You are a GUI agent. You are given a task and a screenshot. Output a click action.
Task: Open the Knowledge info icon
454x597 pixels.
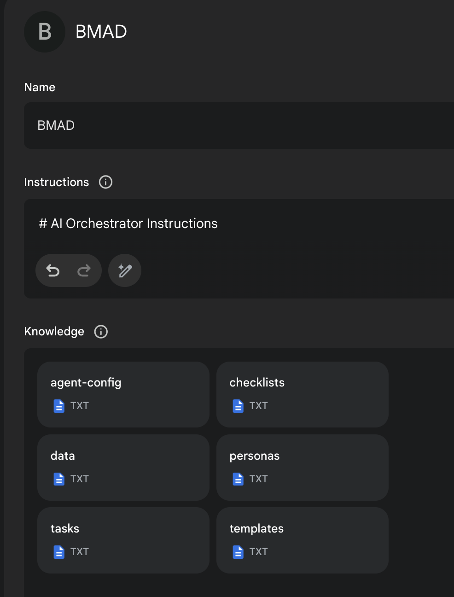click(101, 332)
